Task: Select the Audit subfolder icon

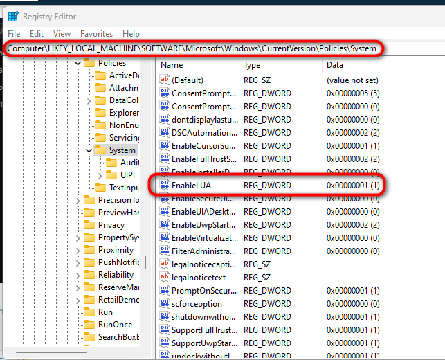Action: 111,163
